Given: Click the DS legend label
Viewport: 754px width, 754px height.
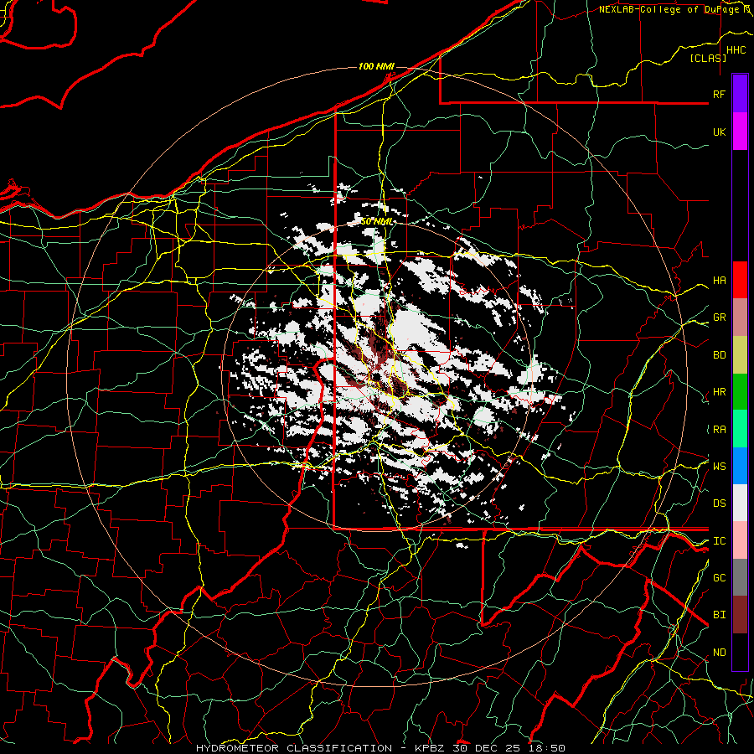Looking at the screenshot, I should [719, 504].
